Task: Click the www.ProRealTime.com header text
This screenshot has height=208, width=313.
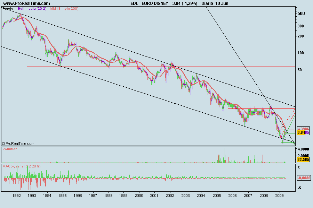Action: [26, 3]
